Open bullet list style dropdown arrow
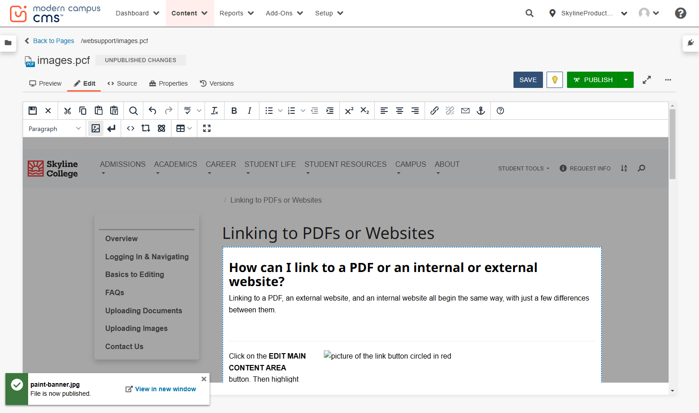Viewport: 699px width, 413px height. click(x=280, y=111)
